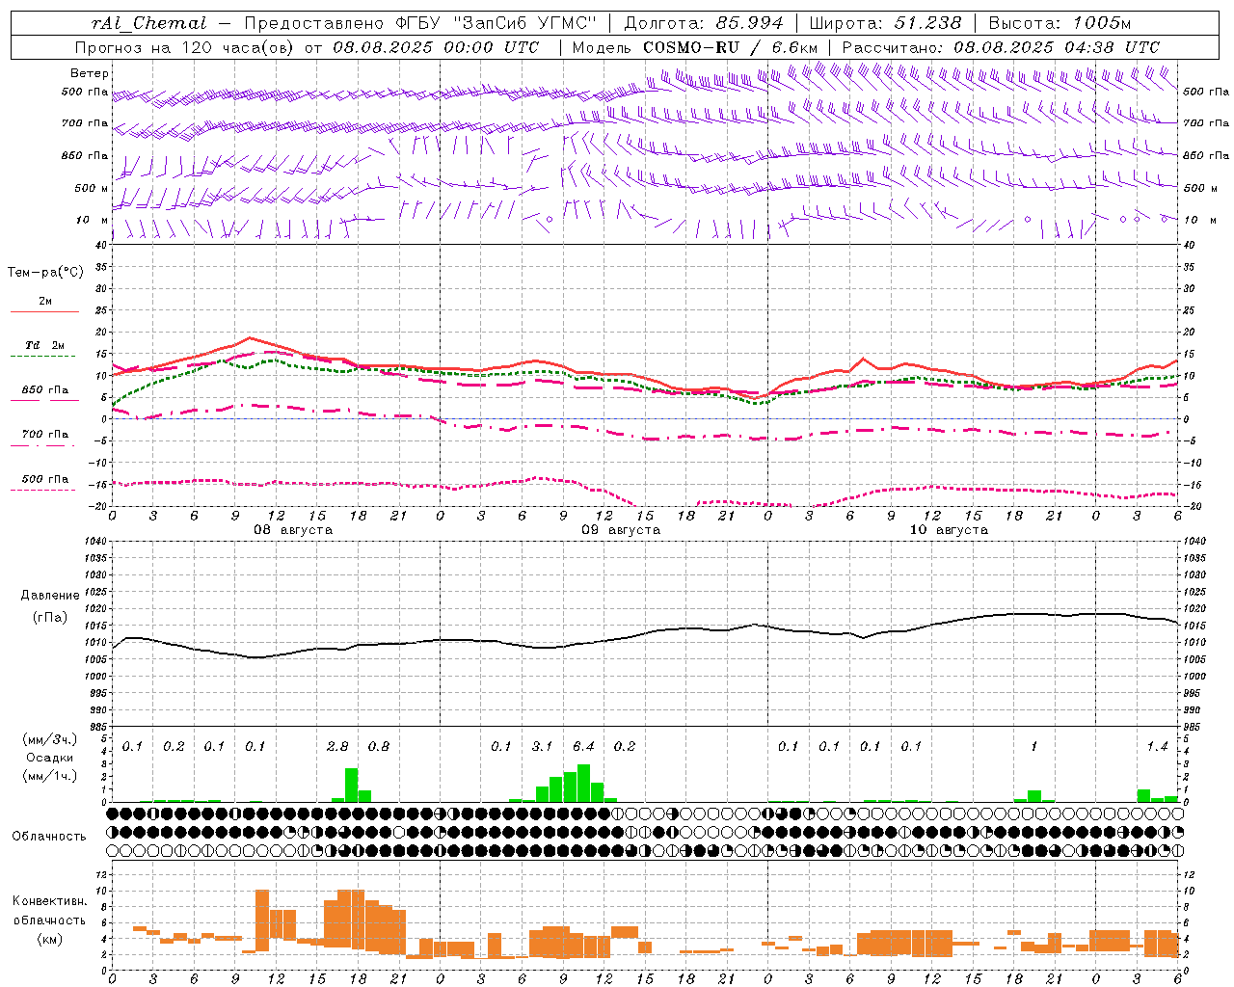Click the "(мм/1ч.)" units label
Image resolution: width=1234 pixels, height=987 pixels.
tap(49, 776)
